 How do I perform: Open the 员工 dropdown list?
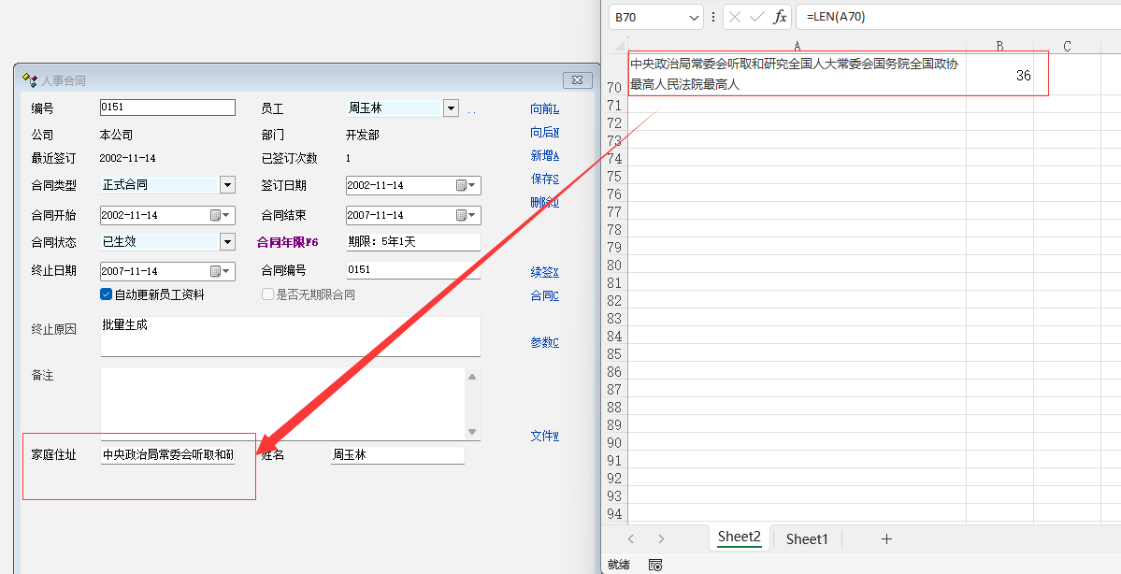451,108
